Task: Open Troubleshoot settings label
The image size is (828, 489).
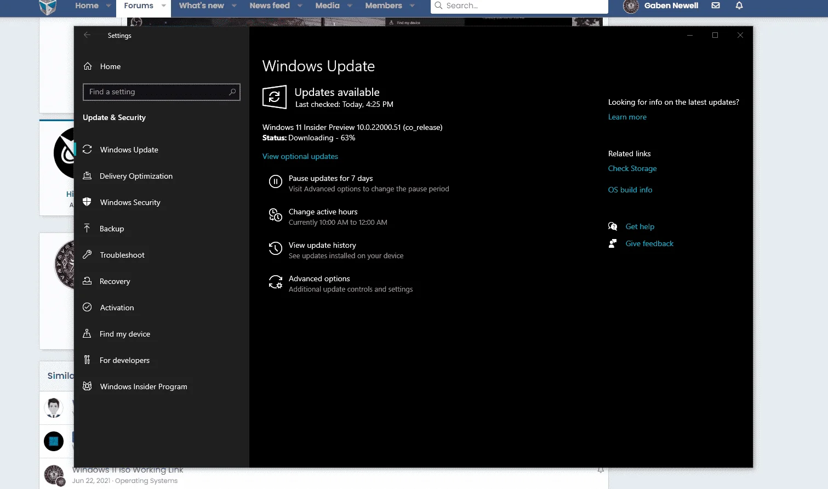Action: (x=122, y=255)
